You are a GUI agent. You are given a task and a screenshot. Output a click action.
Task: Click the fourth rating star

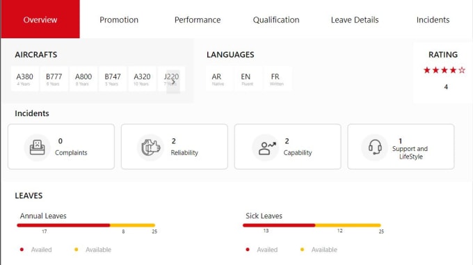pos(453,70)
